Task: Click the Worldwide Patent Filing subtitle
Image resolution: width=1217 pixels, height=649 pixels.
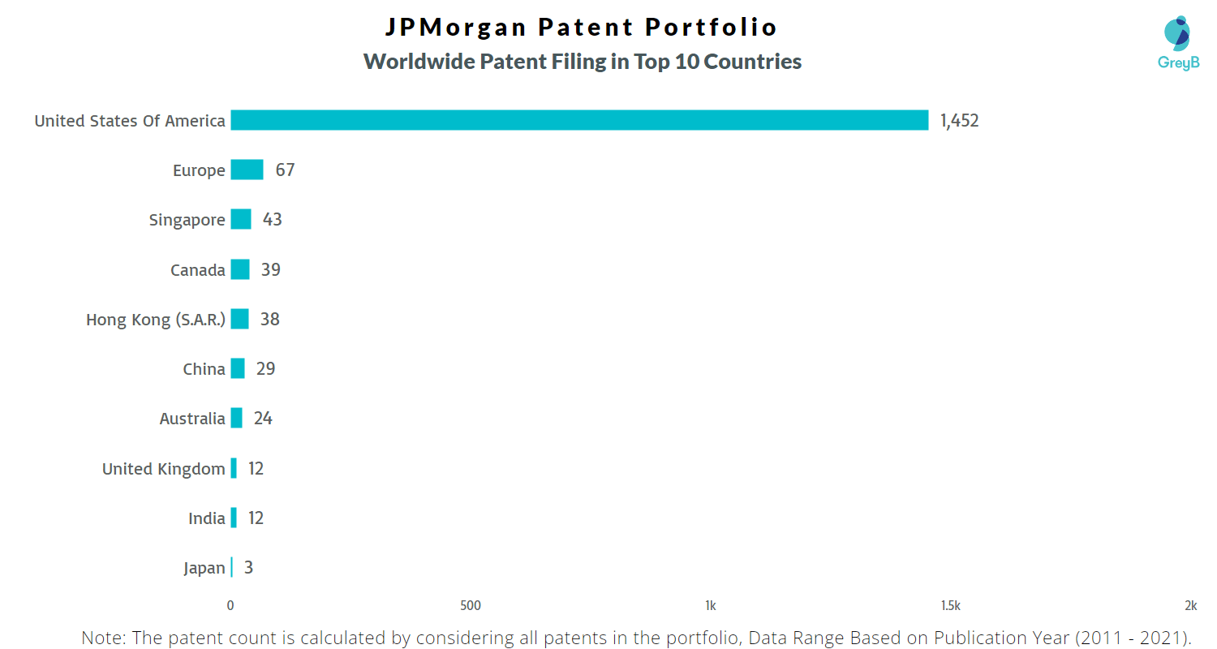Action: (x=583, y=62)
